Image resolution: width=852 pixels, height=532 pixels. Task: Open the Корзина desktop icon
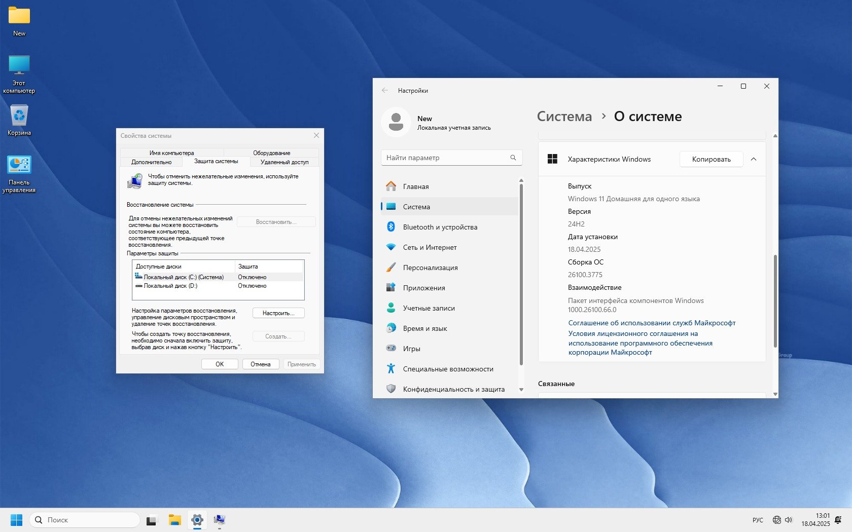19,120
